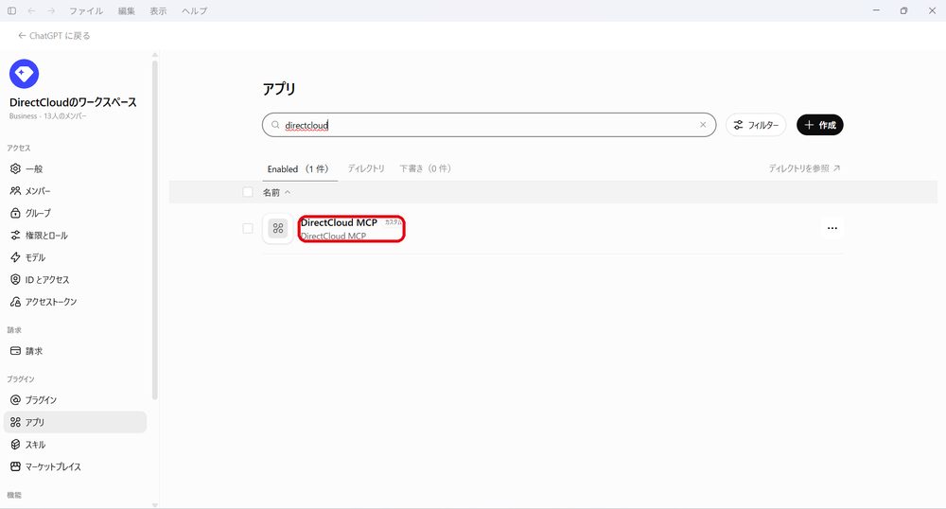Click the search magnifier icon
946x509 pixels.
275,125
